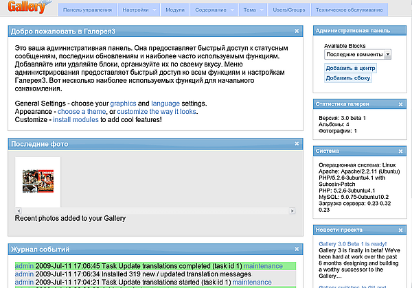Click the Добавить сбоку button
This screenshot has height=288, width=412.
pos(348,78)
